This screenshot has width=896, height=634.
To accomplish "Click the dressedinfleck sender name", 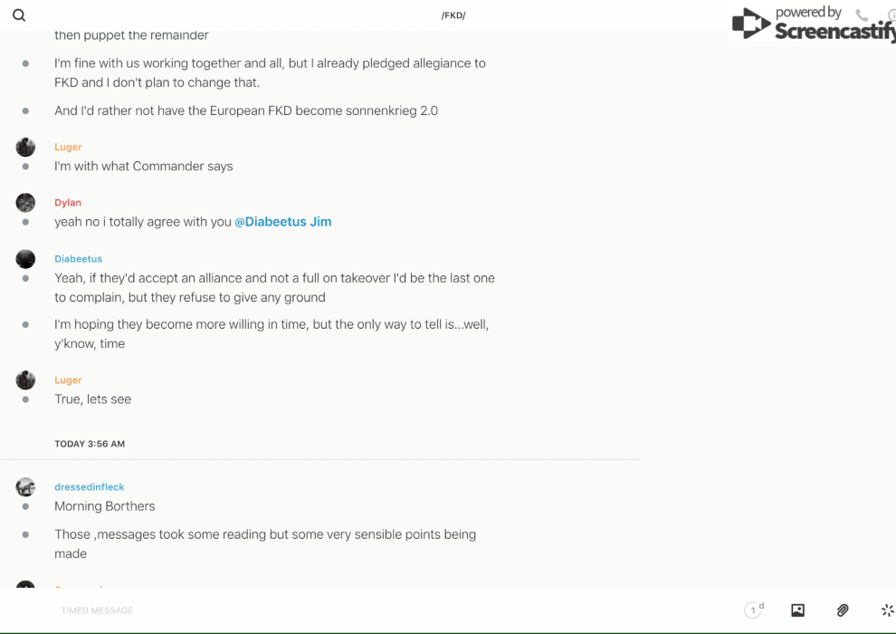I will (x=90, y=487).
